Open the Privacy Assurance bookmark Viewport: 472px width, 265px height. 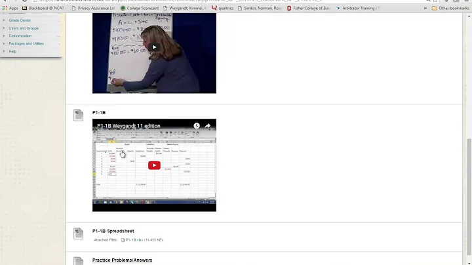(x=93, y=8)
